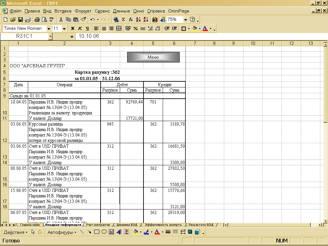
Task: Click the Save icon in the toolbar
Action: 20,20
